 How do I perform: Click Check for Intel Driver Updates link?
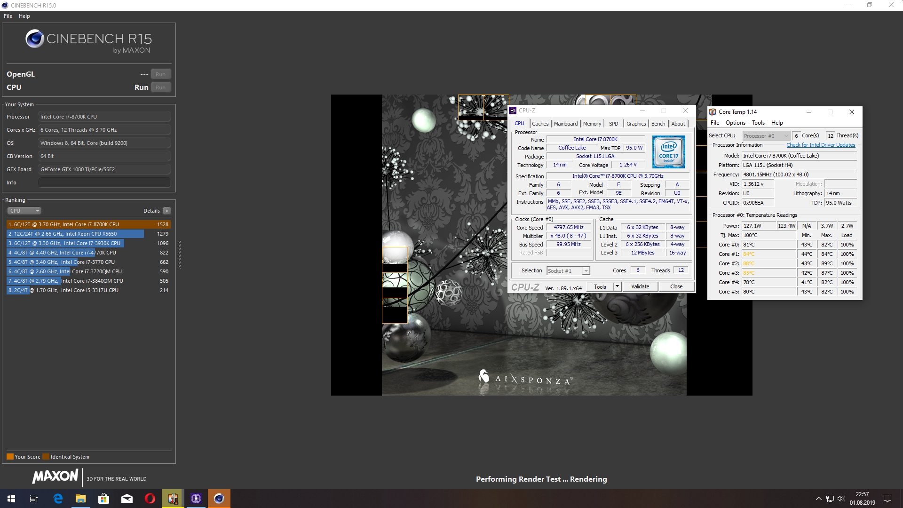[x=821, y=145]
